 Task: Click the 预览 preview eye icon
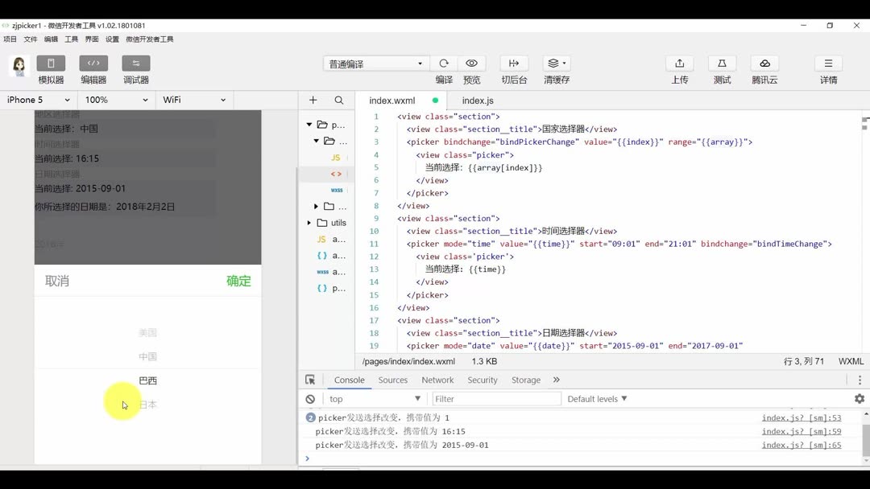click(x=472, y=63)
